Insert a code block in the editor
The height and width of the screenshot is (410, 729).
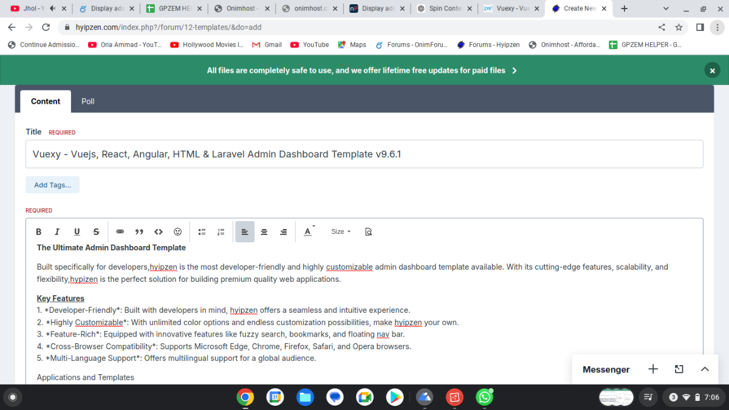click(x=159, y=231)
